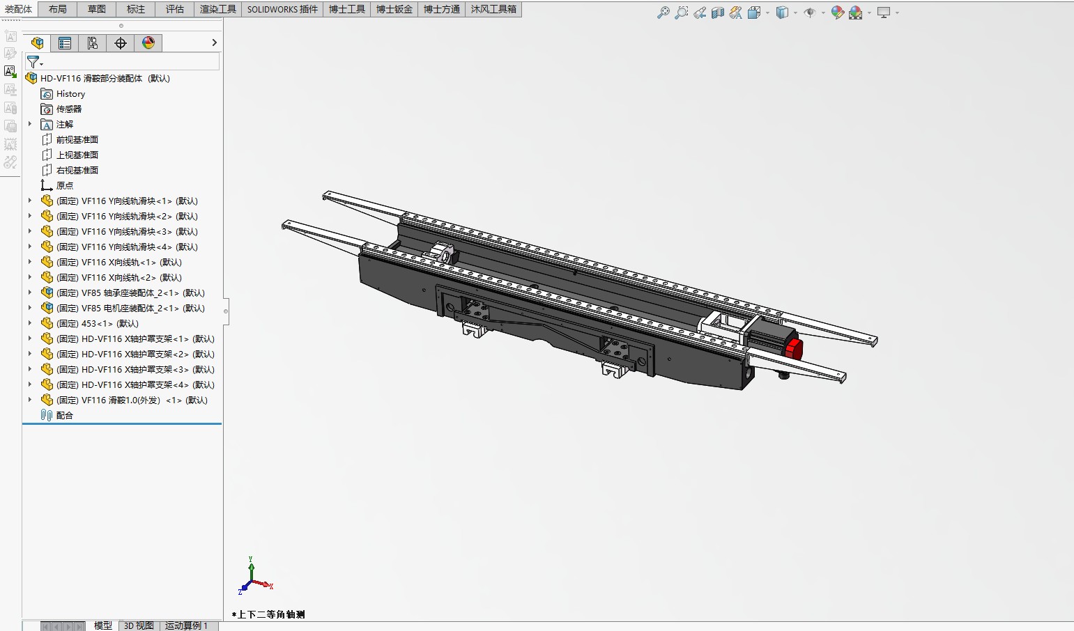Open the View Orientation dropdown arrow

tap(767, 13)
